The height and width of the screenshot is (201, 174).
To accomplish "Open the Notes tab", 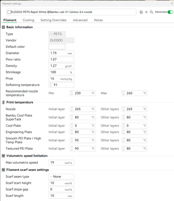I will pos(98,20).
